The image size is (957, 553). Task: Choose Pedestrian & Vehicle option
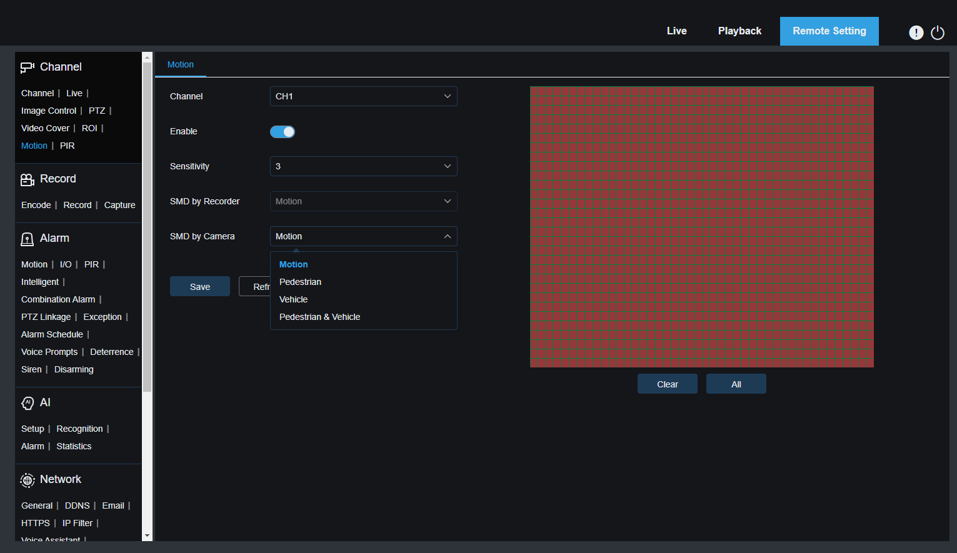319,317
